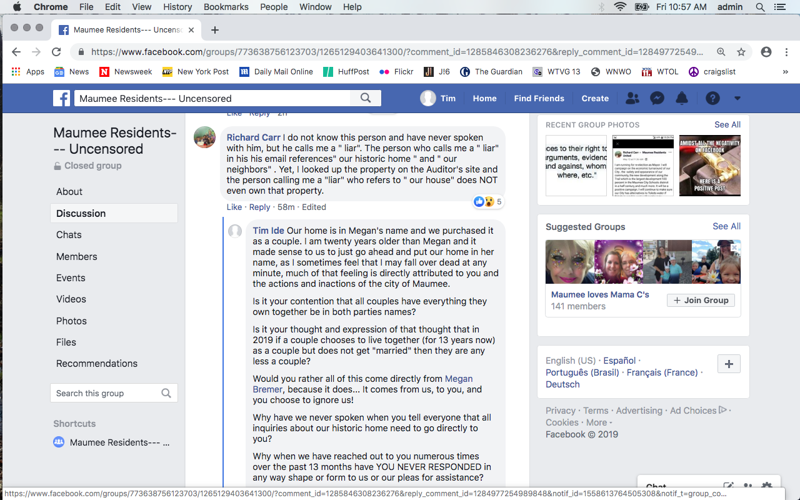
Task: Open the positive post anvil photo thumbnail
Action: [x=709, y=166]
